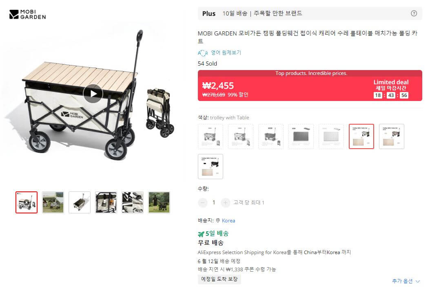430x292 pixels.
Task: Click the MOBI GARDEN brand logo
Action: [27, 15]
